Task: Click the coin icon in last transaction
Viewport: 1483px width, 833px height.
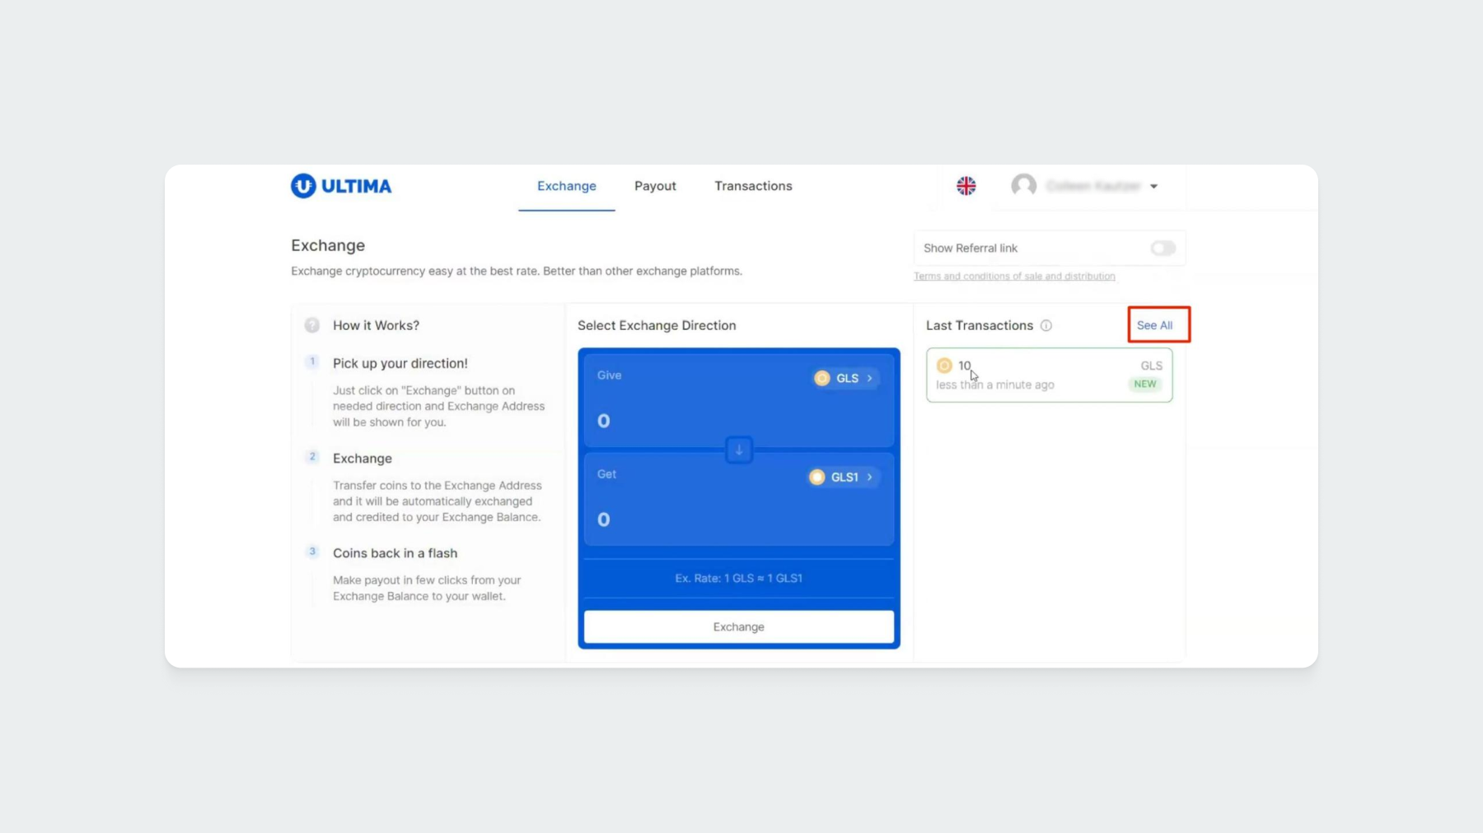Action: click(944, 365)
